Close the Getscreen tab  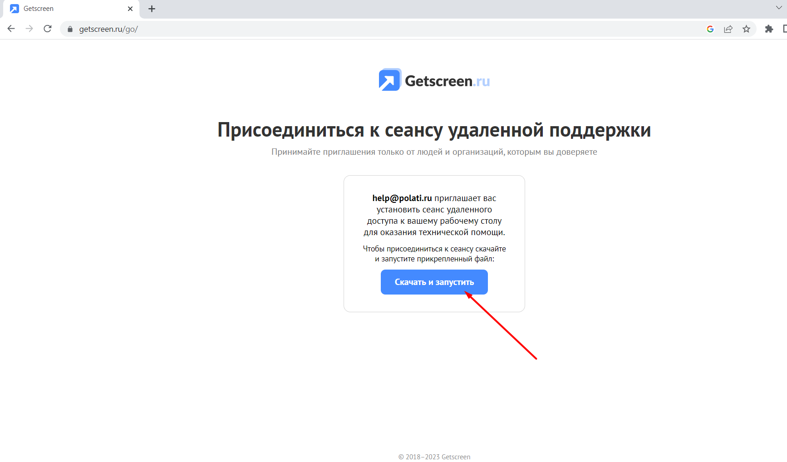(x=130, y=8)
